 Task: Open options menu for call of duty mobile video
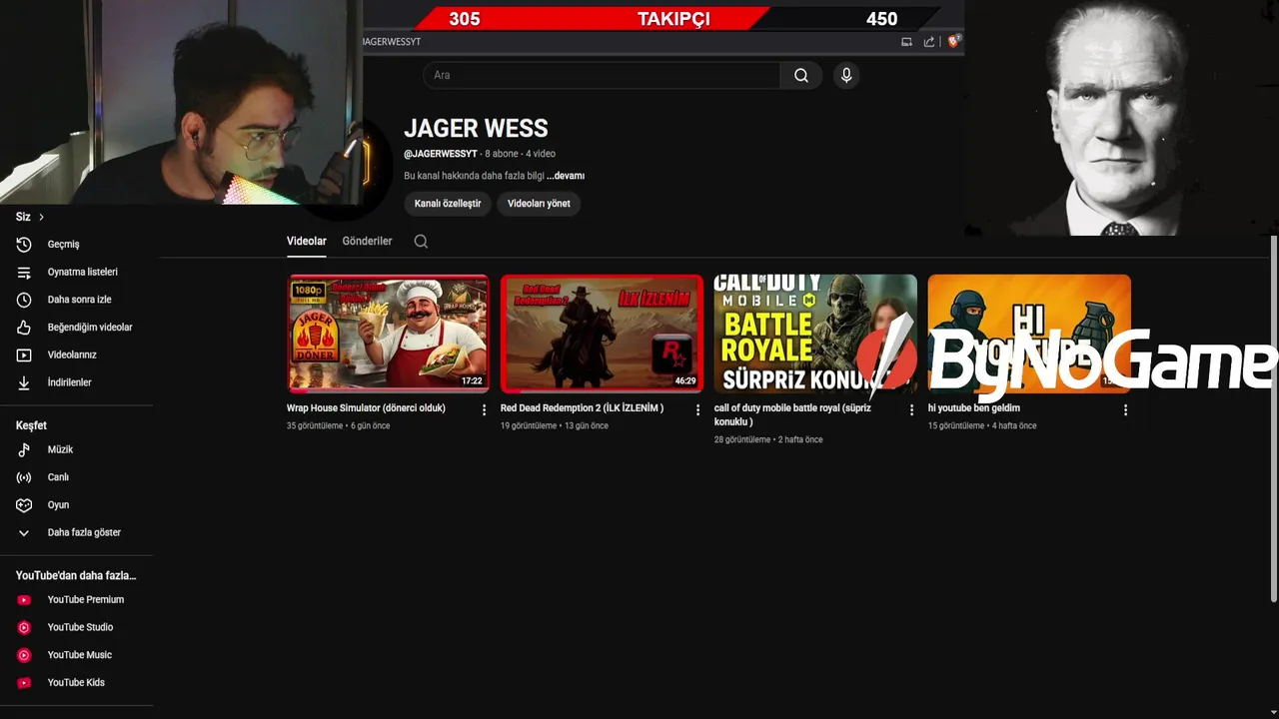pyautogui.click(x=911, y=409)
